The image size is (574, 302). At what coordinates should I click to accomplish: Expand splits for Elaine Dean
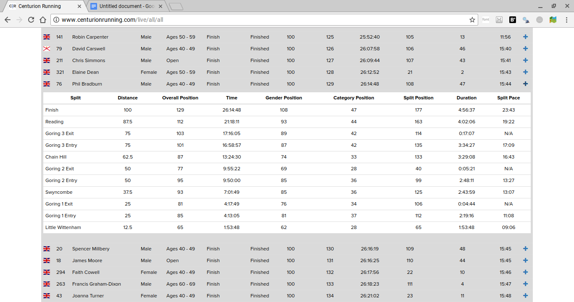pos(525,72)
